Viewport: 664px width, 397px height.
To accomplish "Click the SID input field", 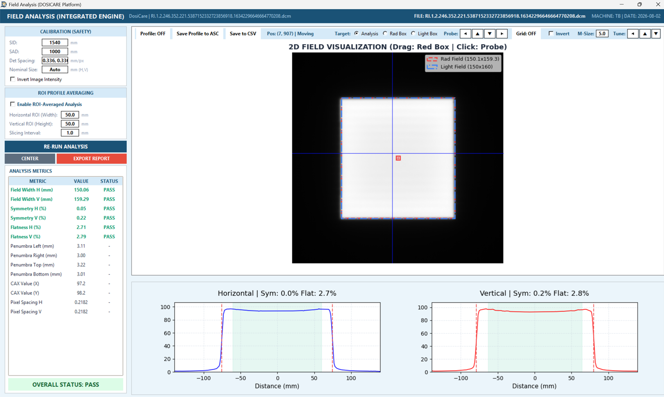I will click(55, 43).
